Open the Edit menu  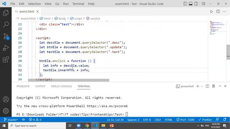click(x=22, y=4)
